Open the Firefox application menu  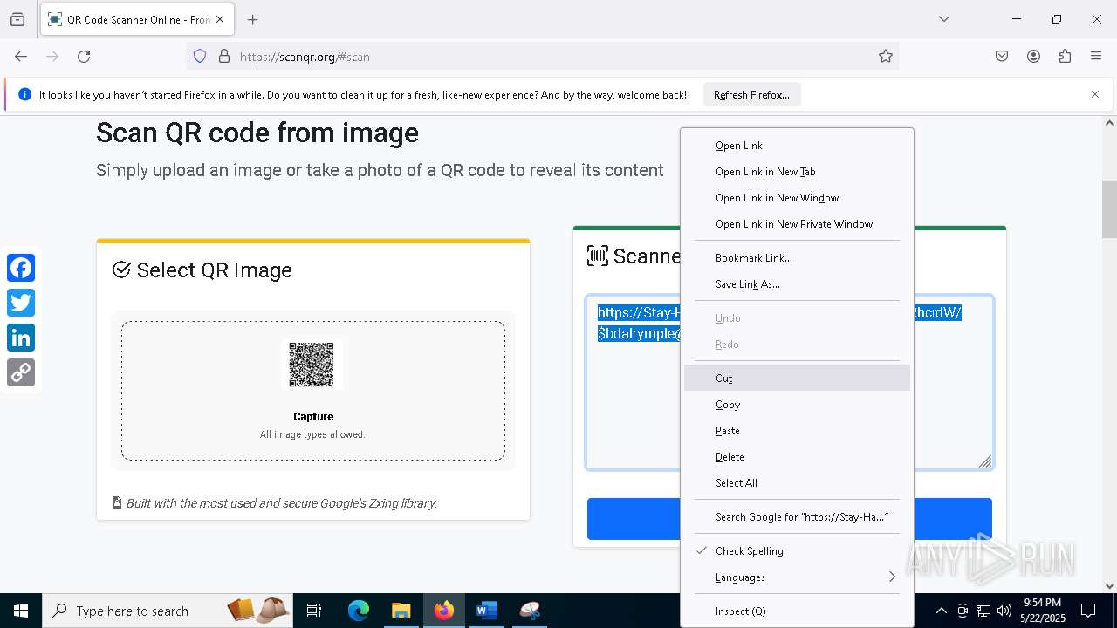click(1096, 57)
